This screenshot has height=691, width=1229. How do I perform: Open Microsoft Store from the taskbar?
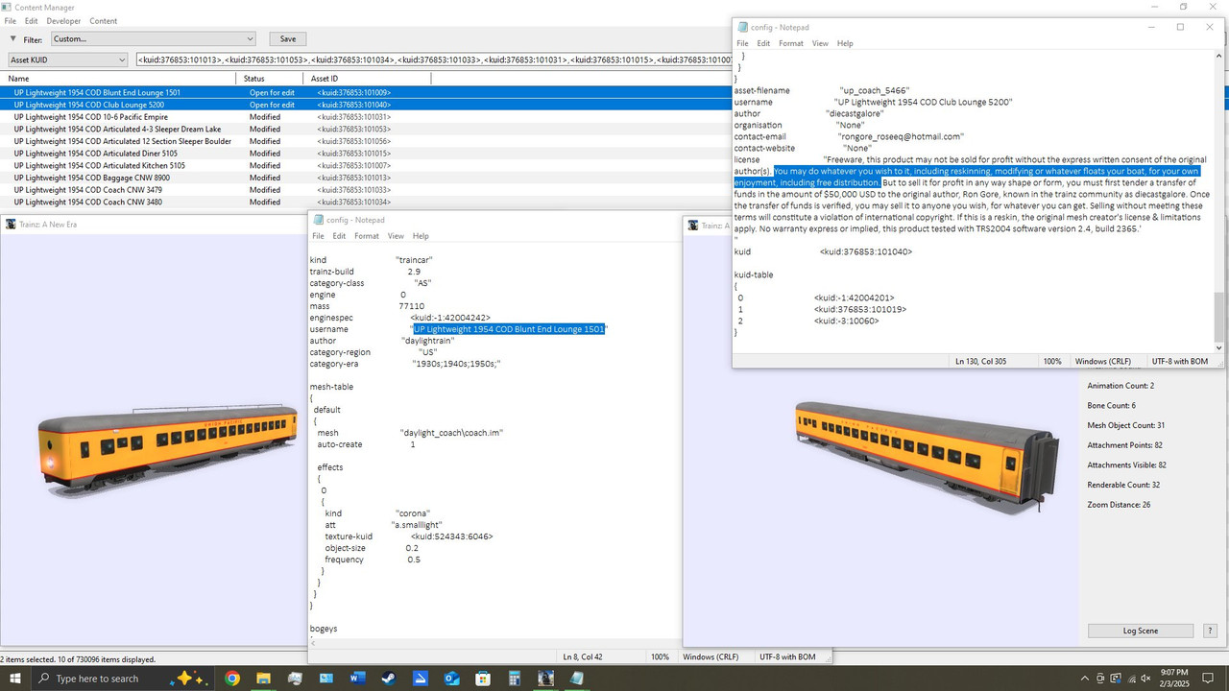click(484, 679)
